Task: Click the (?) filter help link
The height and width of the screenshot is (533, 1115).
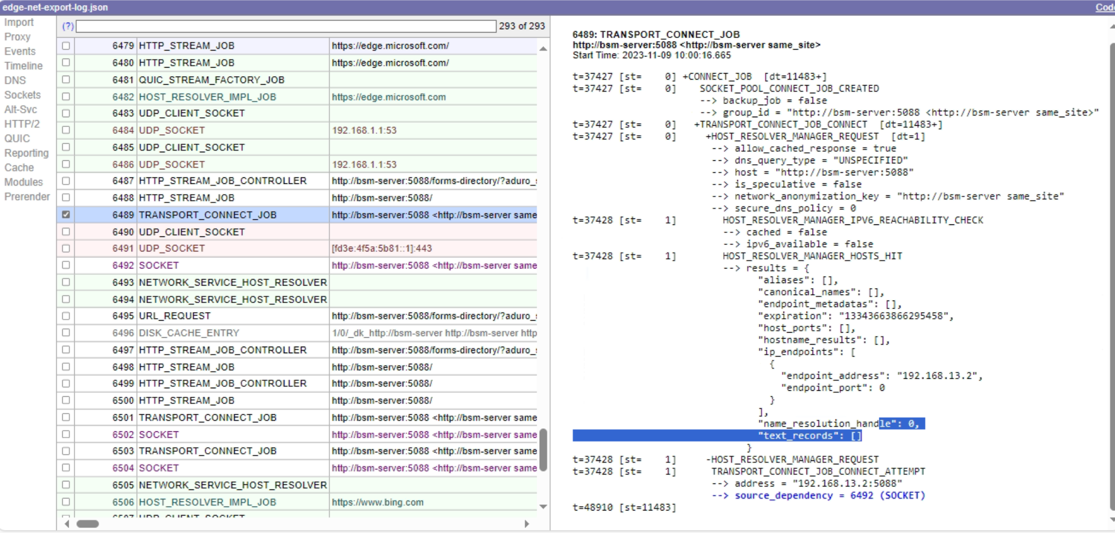Action: tap(68, 26)
